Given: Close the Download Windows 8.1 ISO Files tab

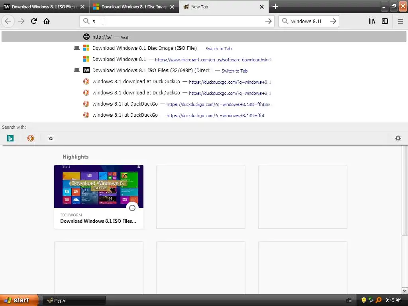Looking at the screenshot, I should click(82, 7).
